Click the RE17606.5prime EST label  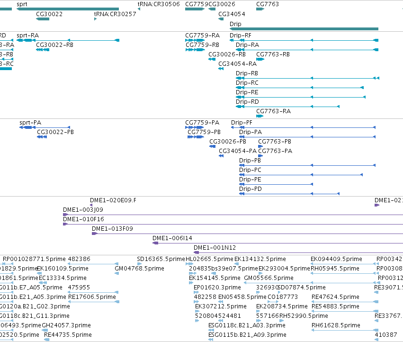click(92, 297)
